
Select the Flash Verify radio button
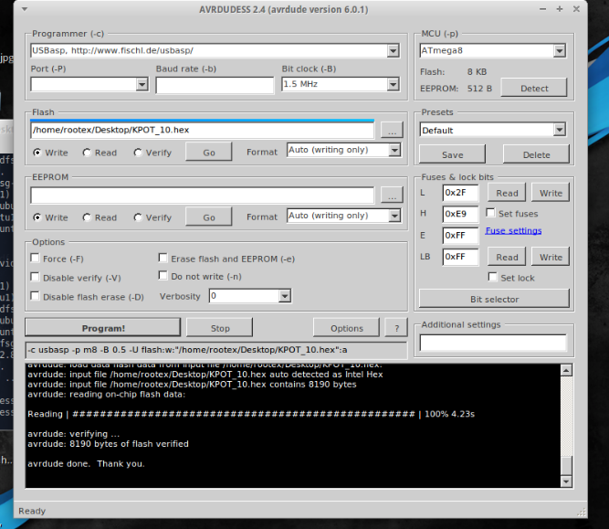pyautogui.click(x=140, y=153)
